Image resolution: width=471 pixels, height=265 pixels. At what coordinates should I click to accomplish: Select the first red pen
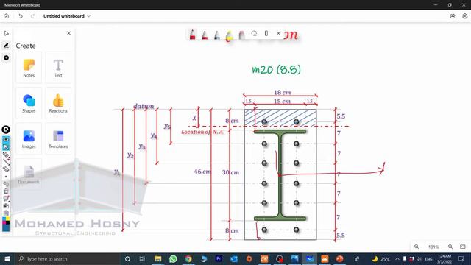pos(193,35)
